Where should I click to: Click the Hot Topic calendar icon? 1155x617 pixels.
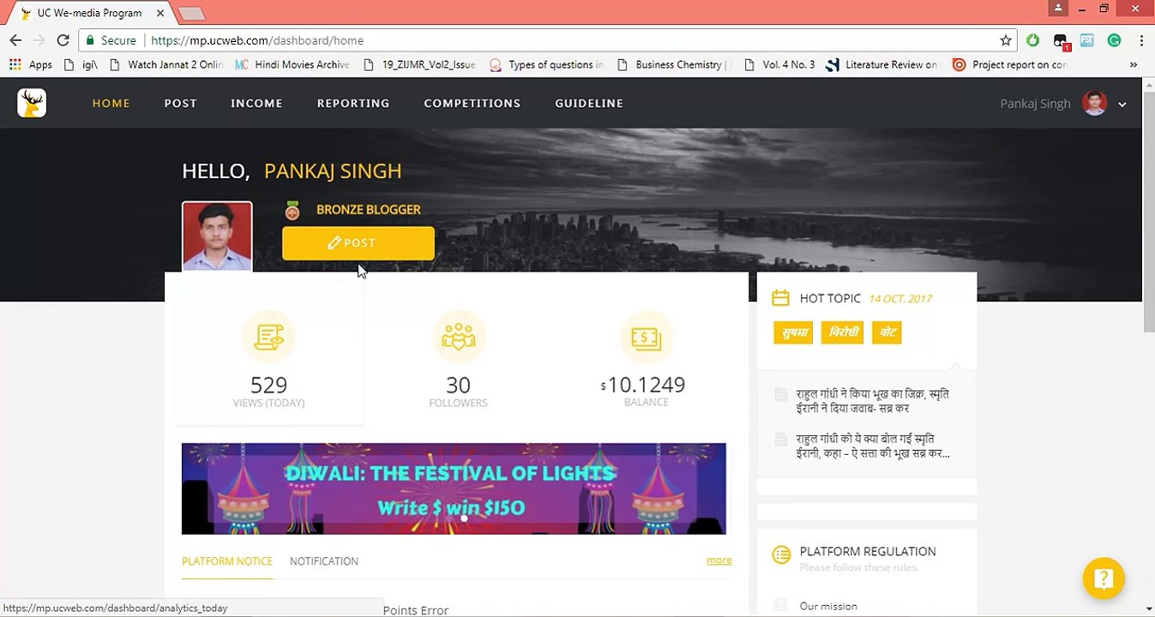(780, 298)
